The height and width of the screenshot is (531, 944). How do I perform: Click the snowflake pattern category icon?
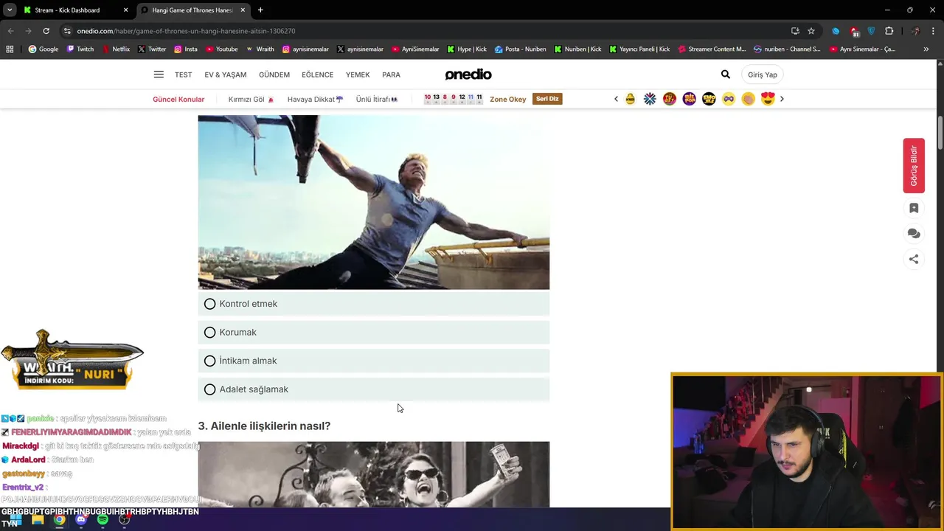[x=650, y=99]
